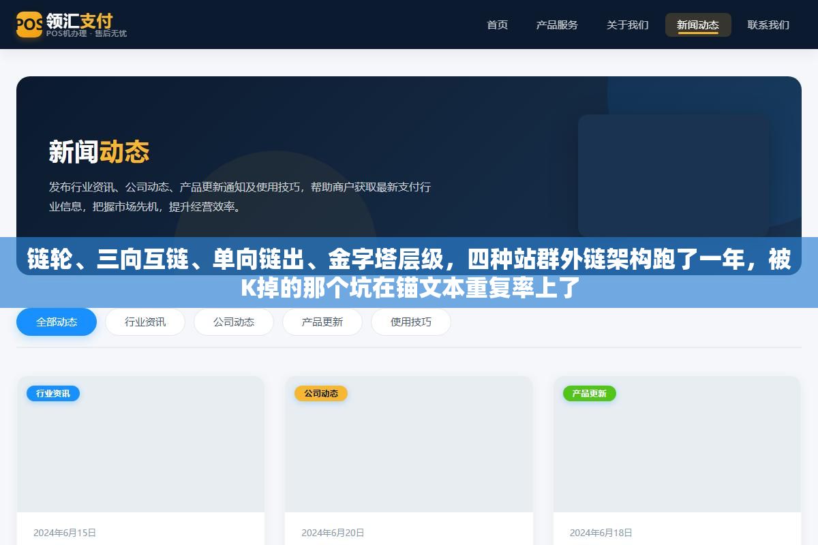Screen dimensions: 818x545
Task: Click the overlay headline about 站群外链架构
Action: click(x=409, y=274)
